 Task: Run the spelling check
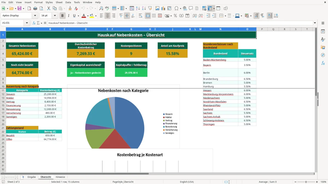pyautogui.click(x=107, y=8)
